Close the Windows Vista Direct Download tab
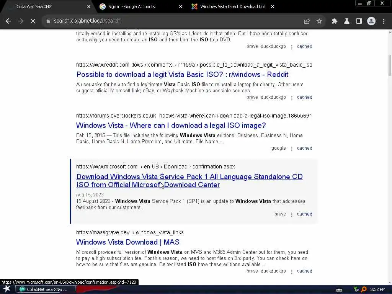This screenshot has width=392, height=294. (273, 7)
